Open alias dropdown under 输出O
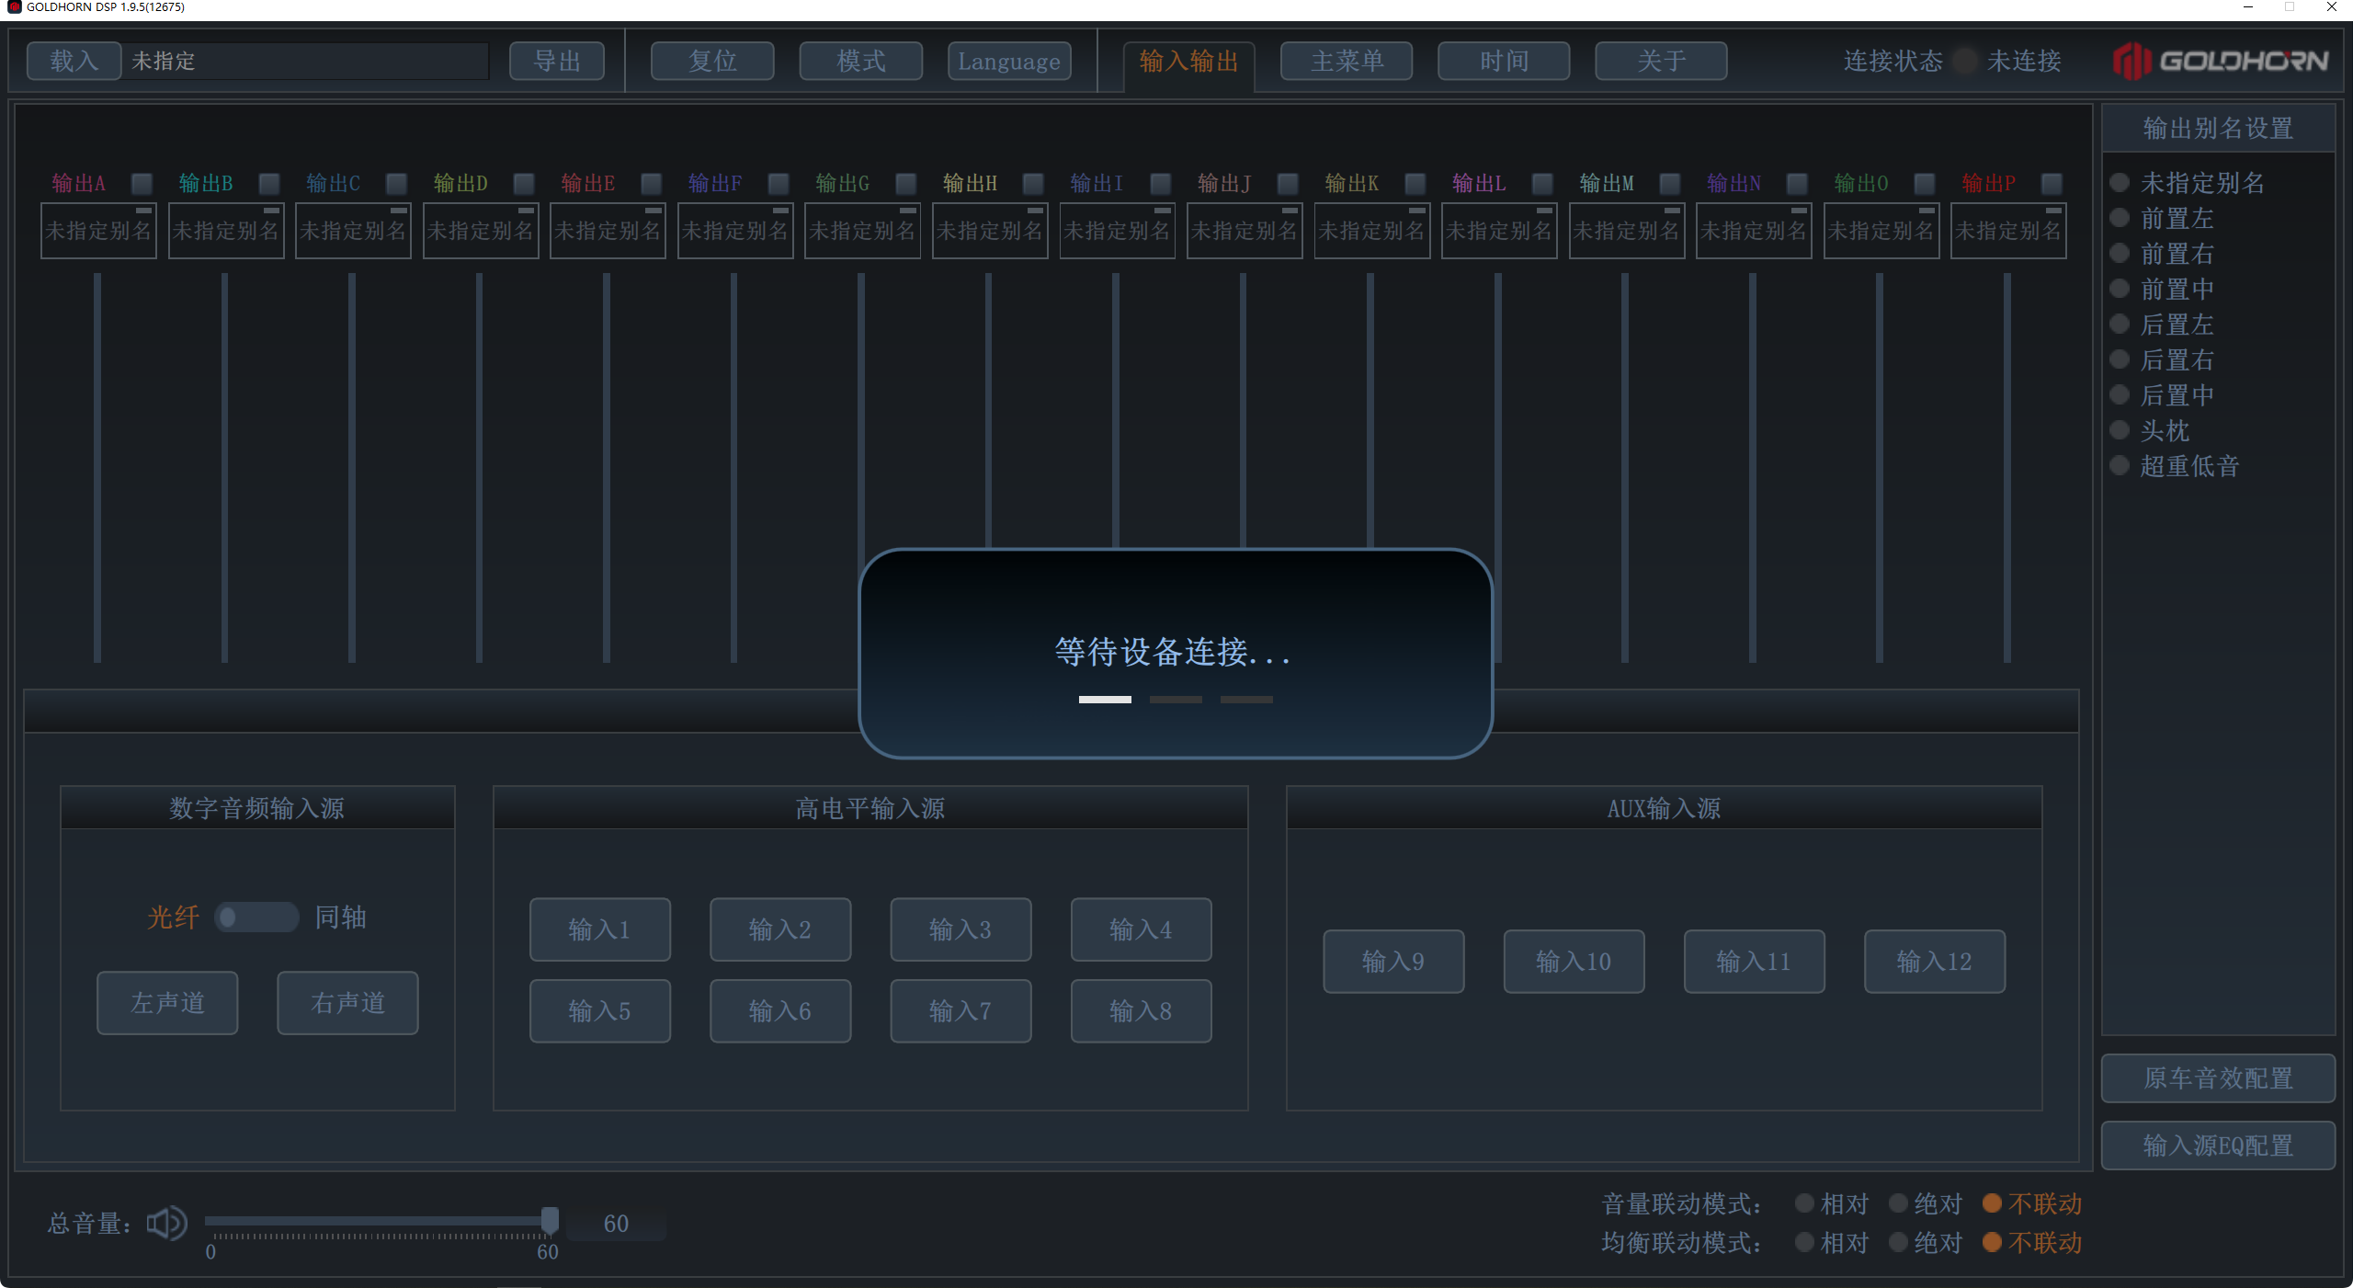The image size is (2353, 1288). coord(1881,231)
